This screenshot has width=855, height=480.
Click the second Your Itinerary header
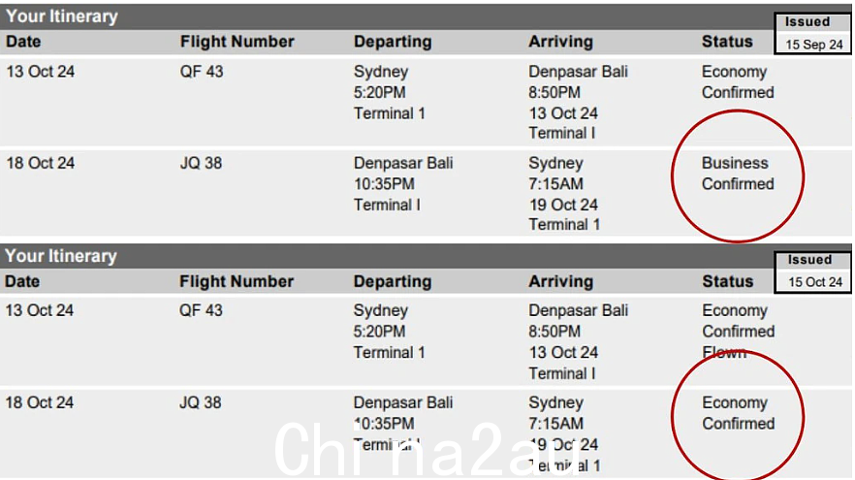click(x=61, y=256)
